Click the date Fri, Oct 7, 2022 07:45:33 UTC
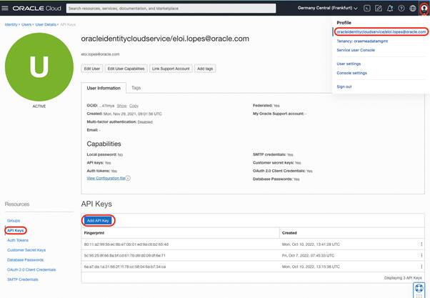The width and height of the screenshot is (430, 298). (308, 255)
